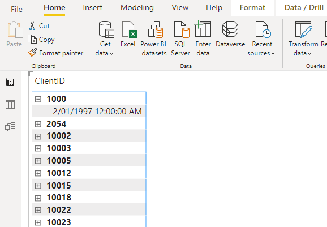This screenshot has height=227, width=327.
Task: Open the View ribbon tab
Action: pos(180,8)
